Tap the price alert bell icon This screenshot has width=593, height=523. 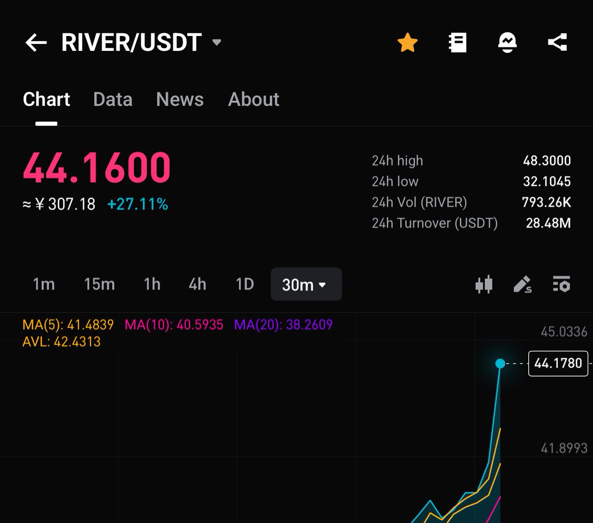[508, 43]
